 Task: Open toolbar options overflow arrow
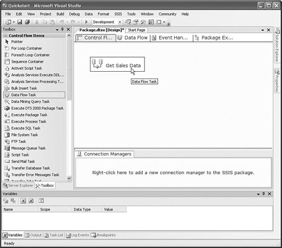point(169,24)
